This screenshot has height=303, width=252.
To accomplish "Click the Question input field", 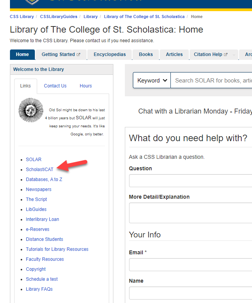I will tap(191, 181).
